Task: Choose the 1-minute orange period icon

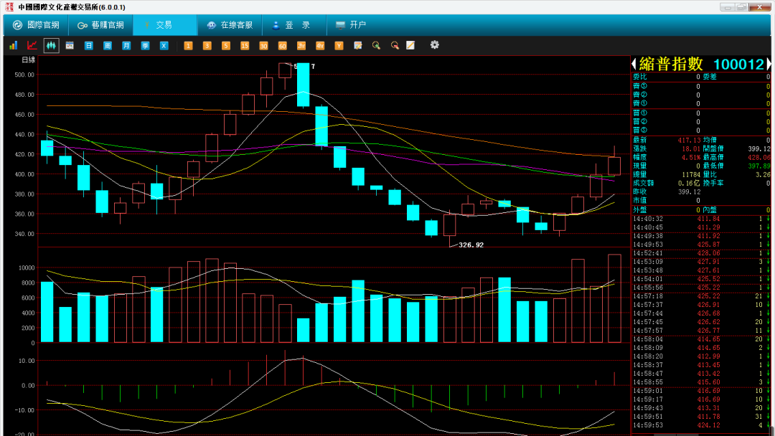Action: pos(188,45)
